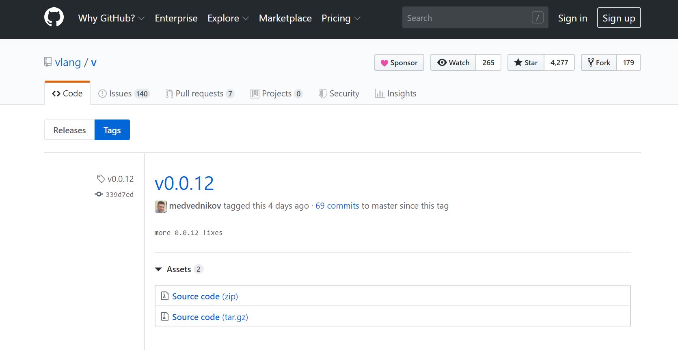Viewport: 678px width, 350px height.
Task: Expand the Why GitHub? menu
Action: [x=111, y=18]
